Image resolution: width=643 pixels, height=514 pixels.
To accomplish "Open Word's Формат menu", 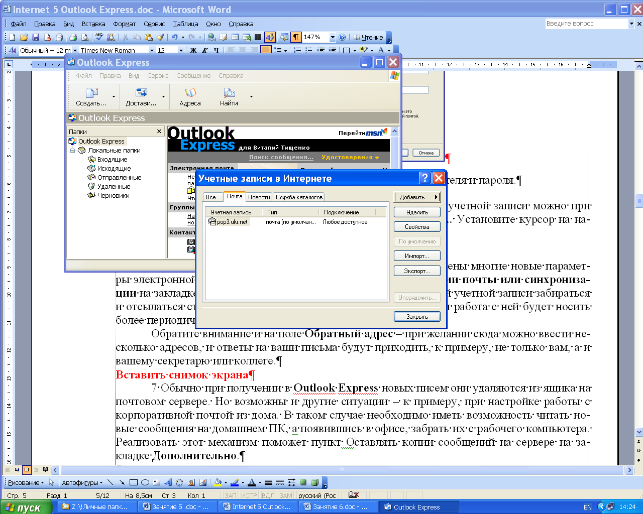I will (125, 24).
